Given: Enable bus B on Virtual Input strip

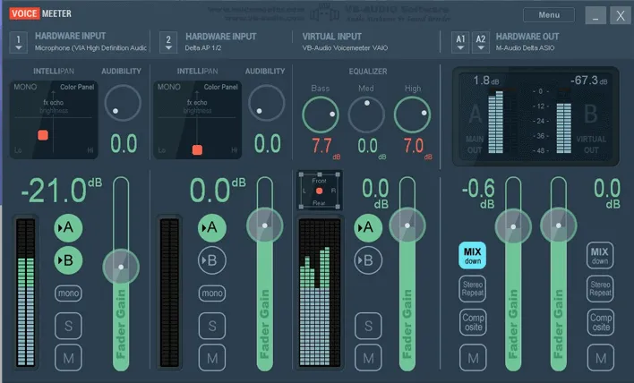Looking at the screenshot, I should (368, 260).
